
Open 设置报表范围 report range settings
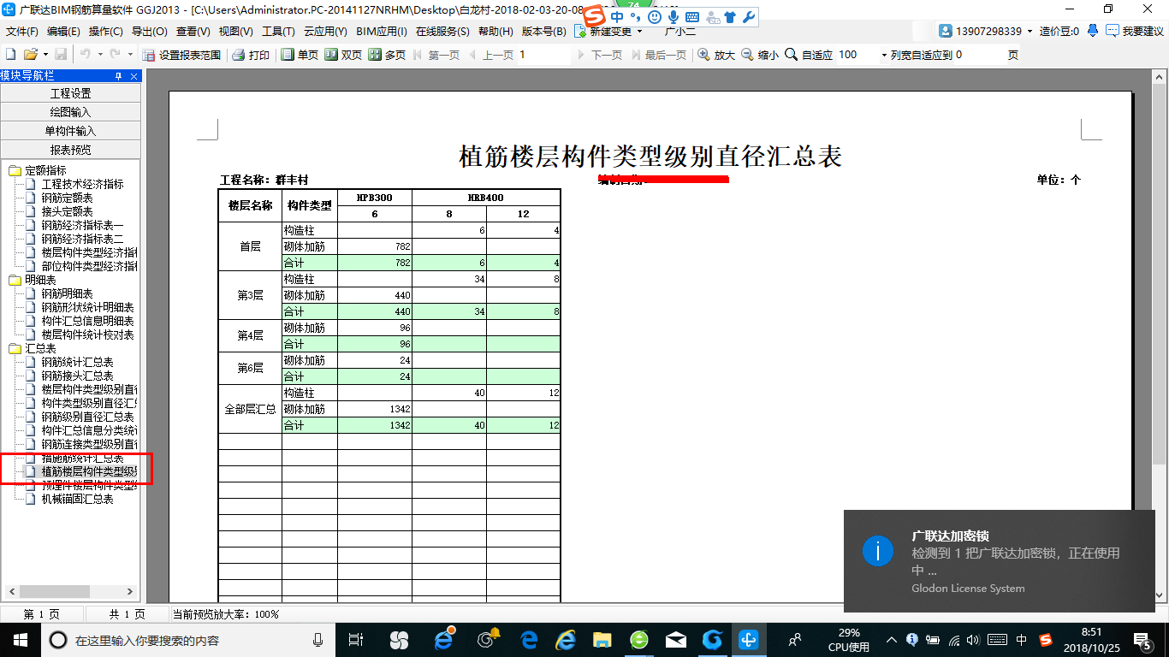(x=181, y=55)
